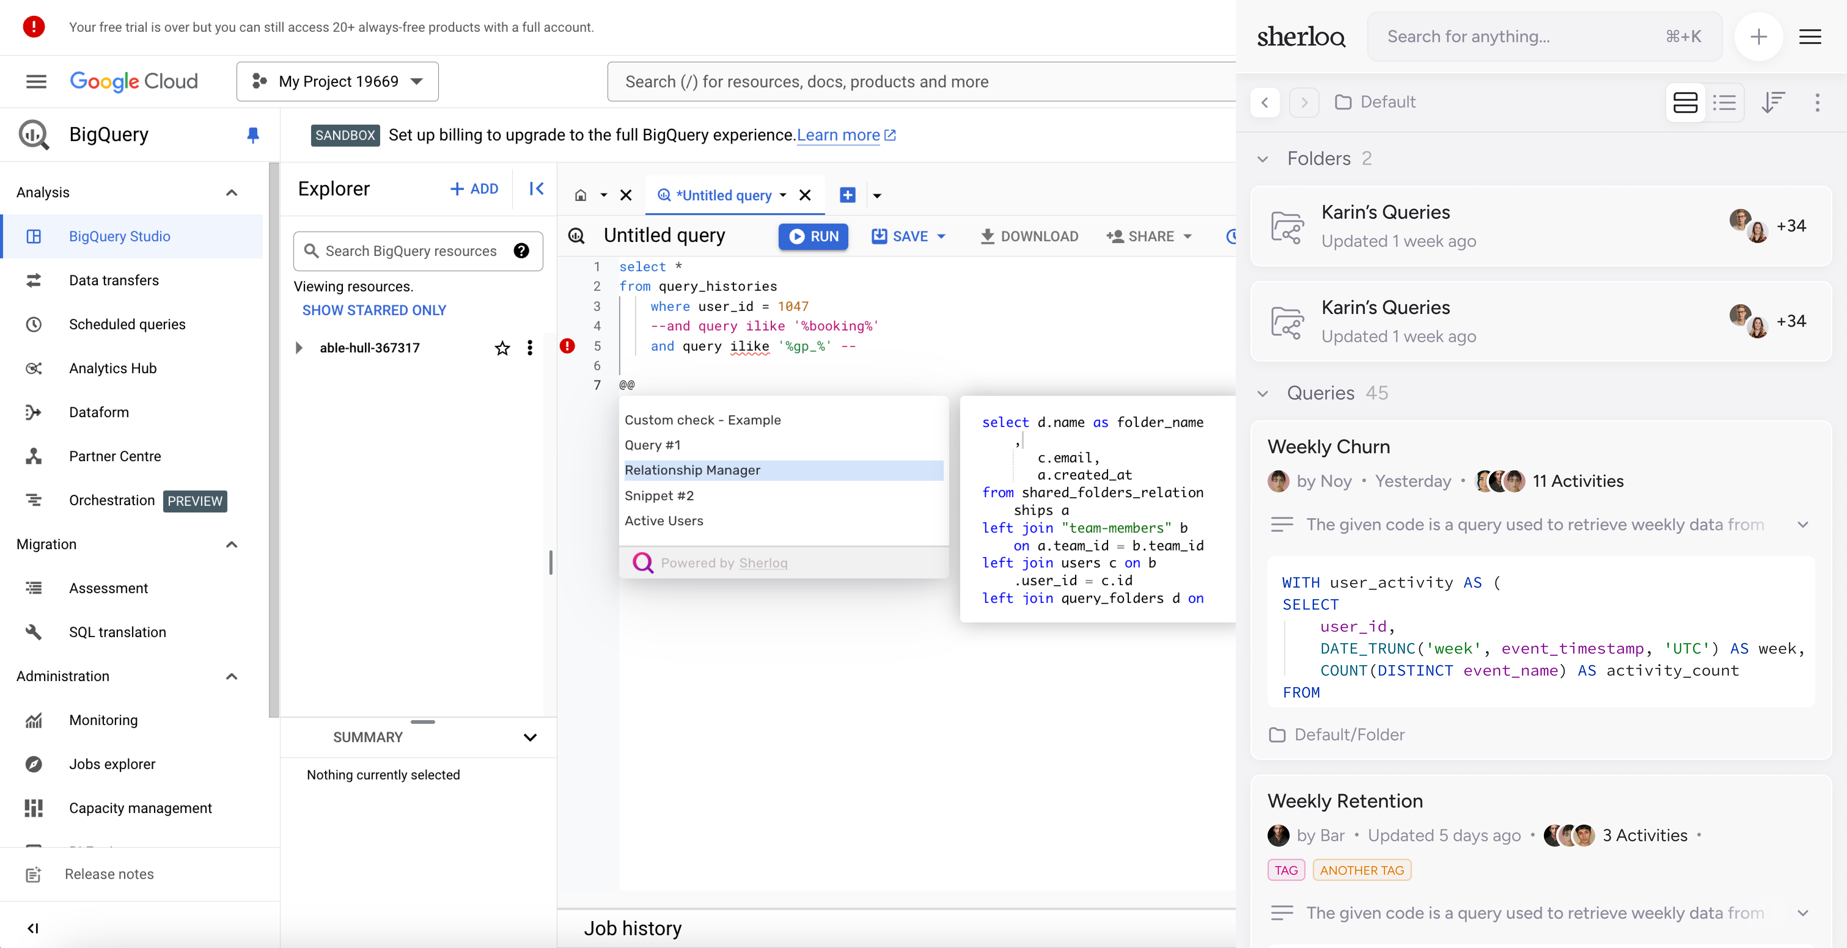Run the current SQL query

click(x=813, y=236)
